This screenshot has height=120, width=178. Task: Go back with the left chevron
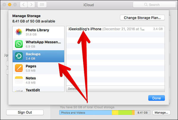[x=24, y=5]
